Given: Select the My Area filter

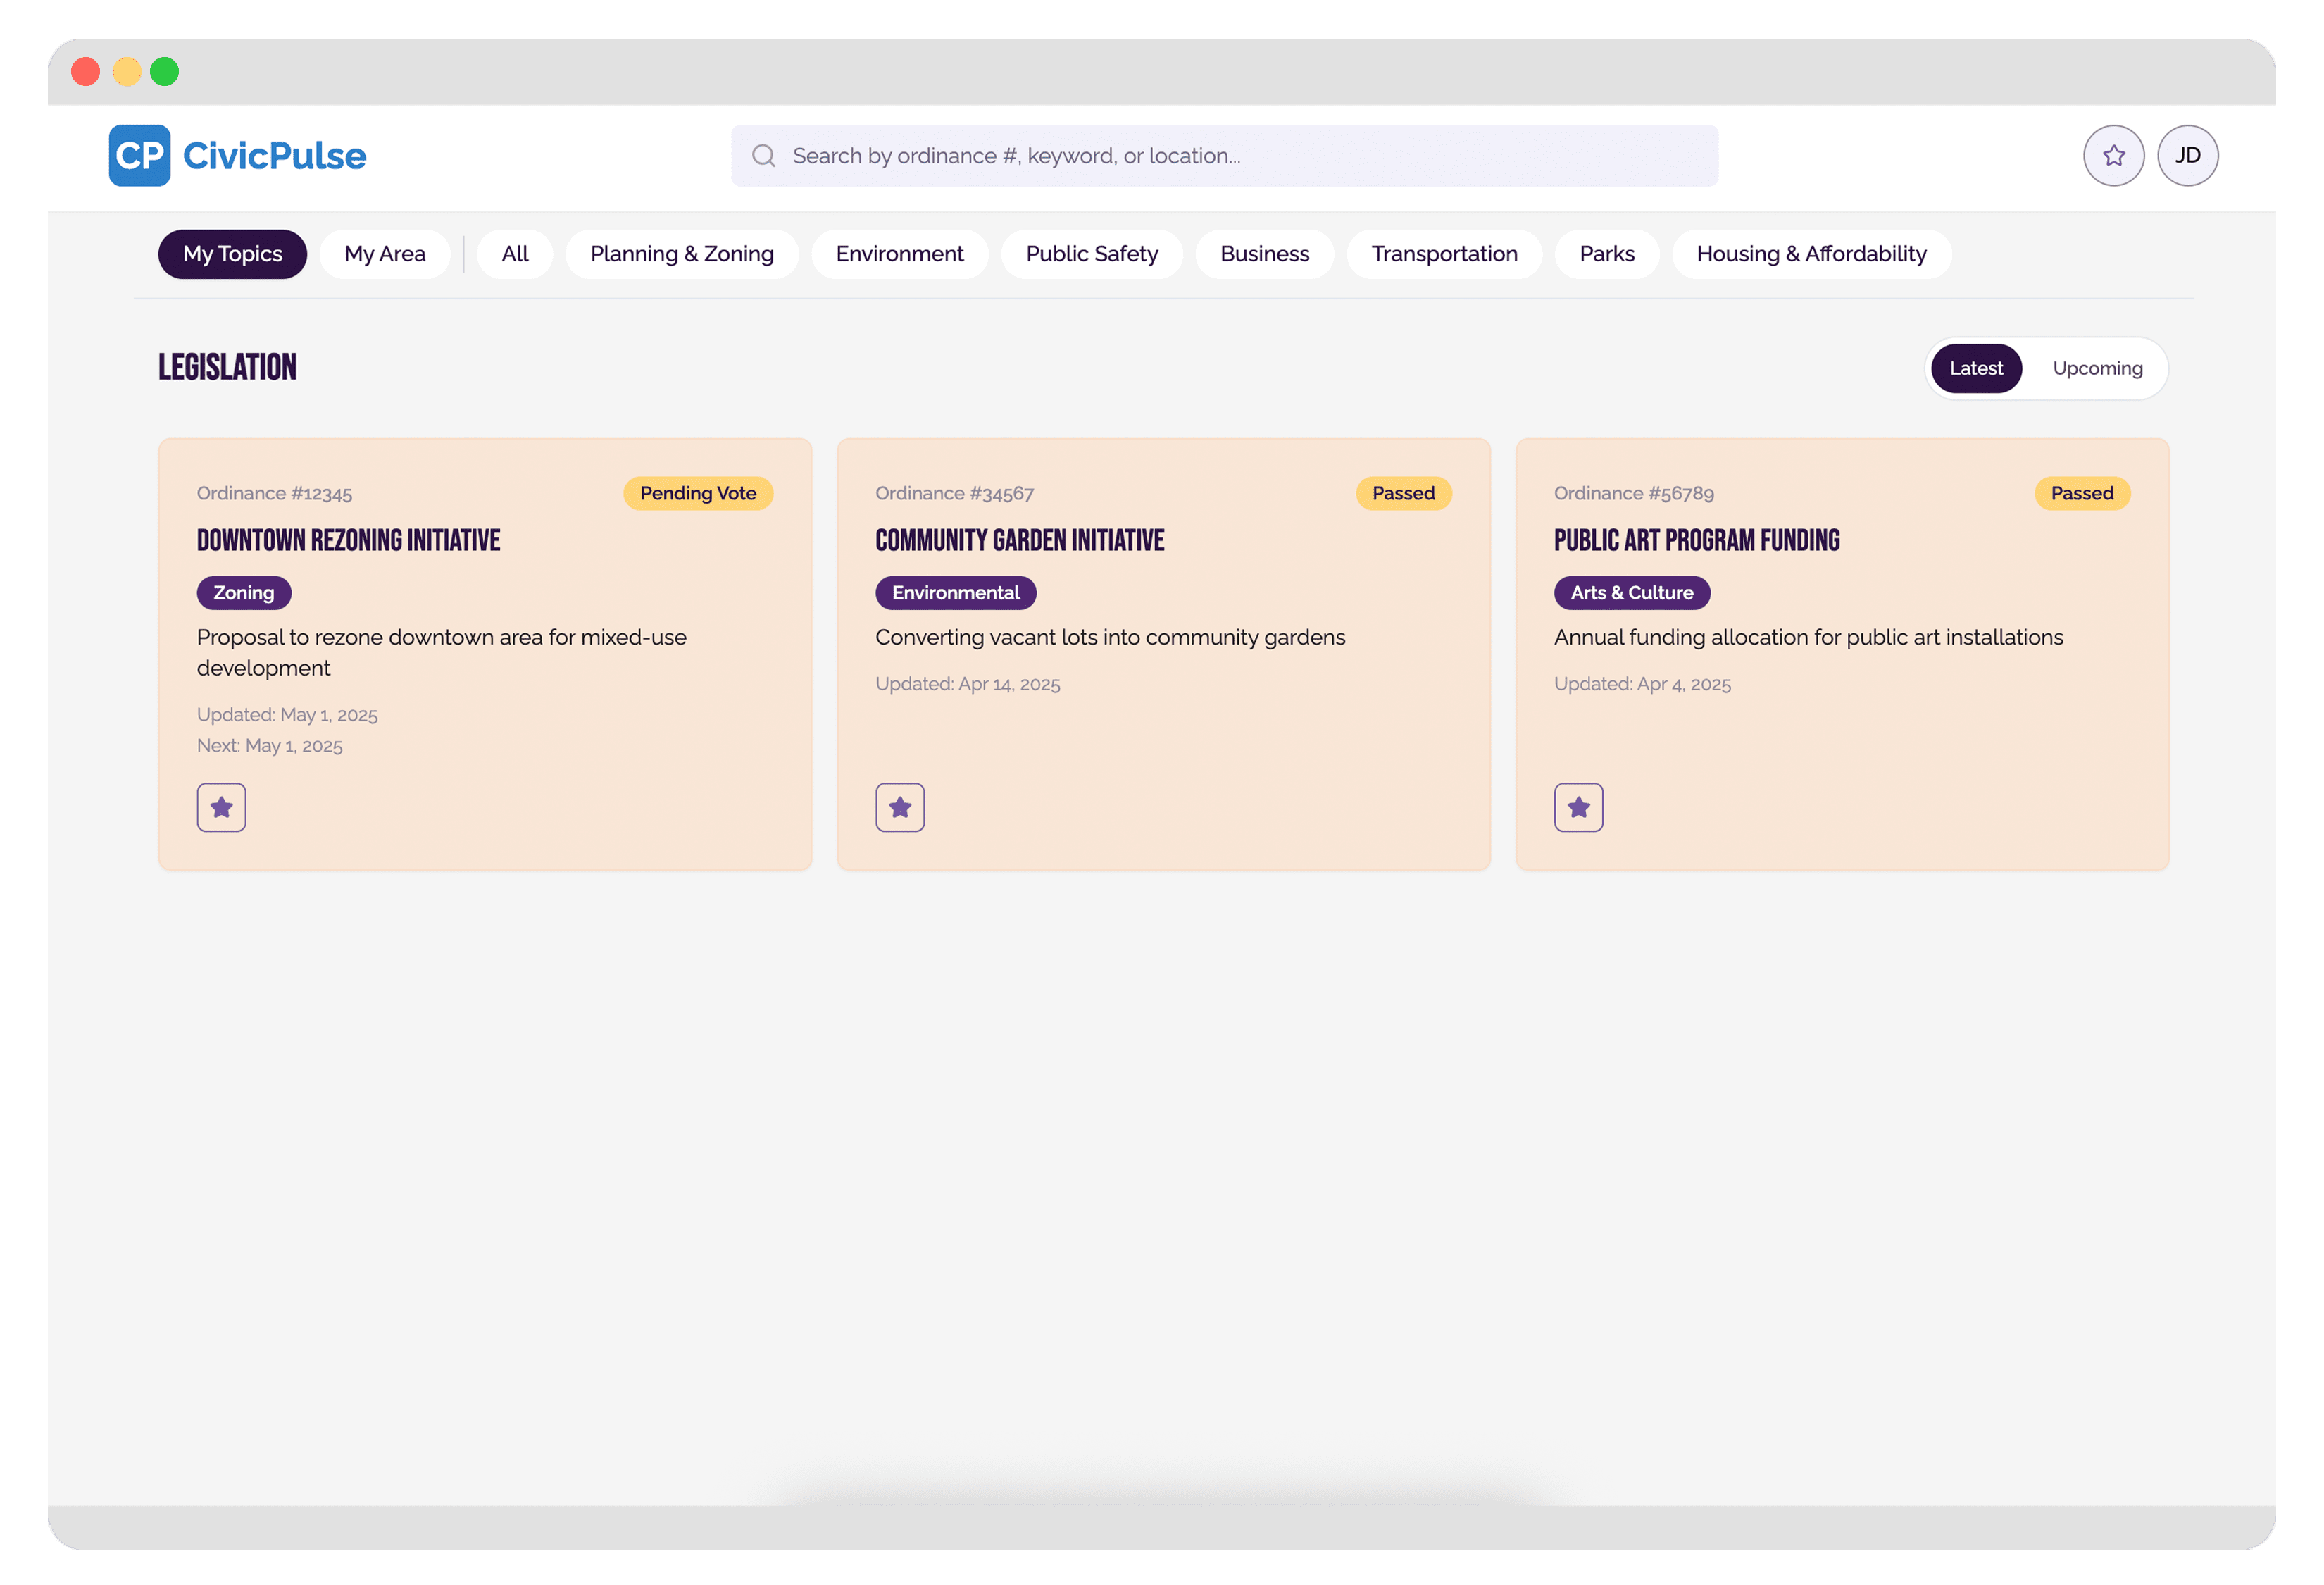Looking at the screenshot, I should [385, 254].
